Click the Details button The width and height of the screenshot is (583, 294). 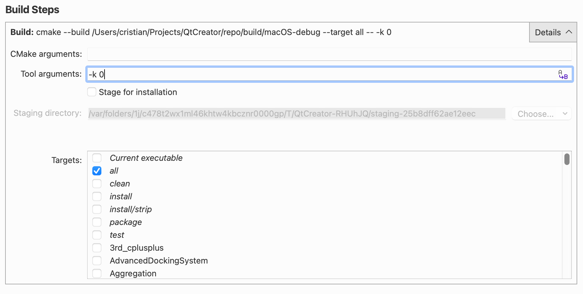[548, 32]
